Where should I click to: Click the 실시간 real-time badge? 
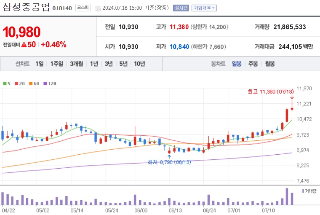[x=181, y=8]
